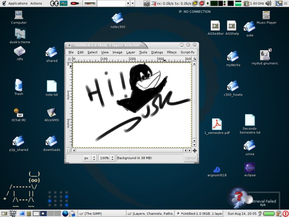Open the GIMP image menu arrow button
Viewport: 289px width, 217px height.
pos(70,59)
